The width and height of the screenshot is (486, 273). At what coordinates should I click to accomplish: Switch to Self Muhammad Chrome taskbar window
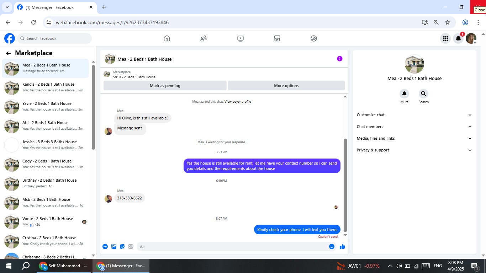63,266
